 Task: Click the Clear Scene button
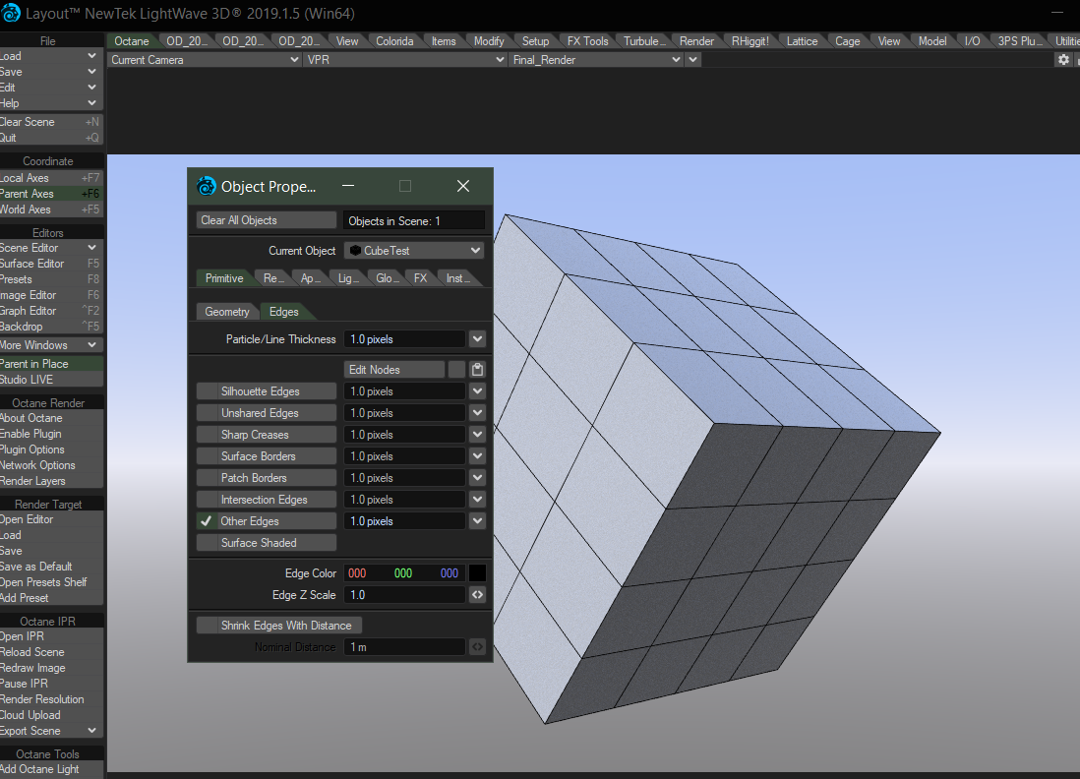51,122
